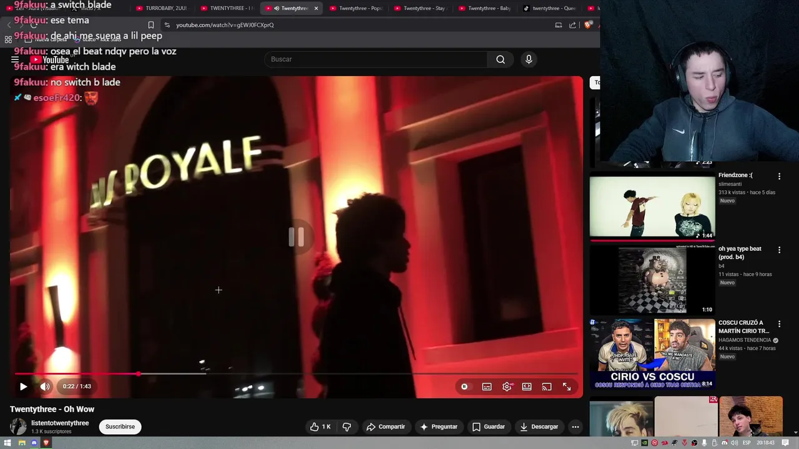Click the red progress scrubber handle
799x449 pixels.
point(138,374)
